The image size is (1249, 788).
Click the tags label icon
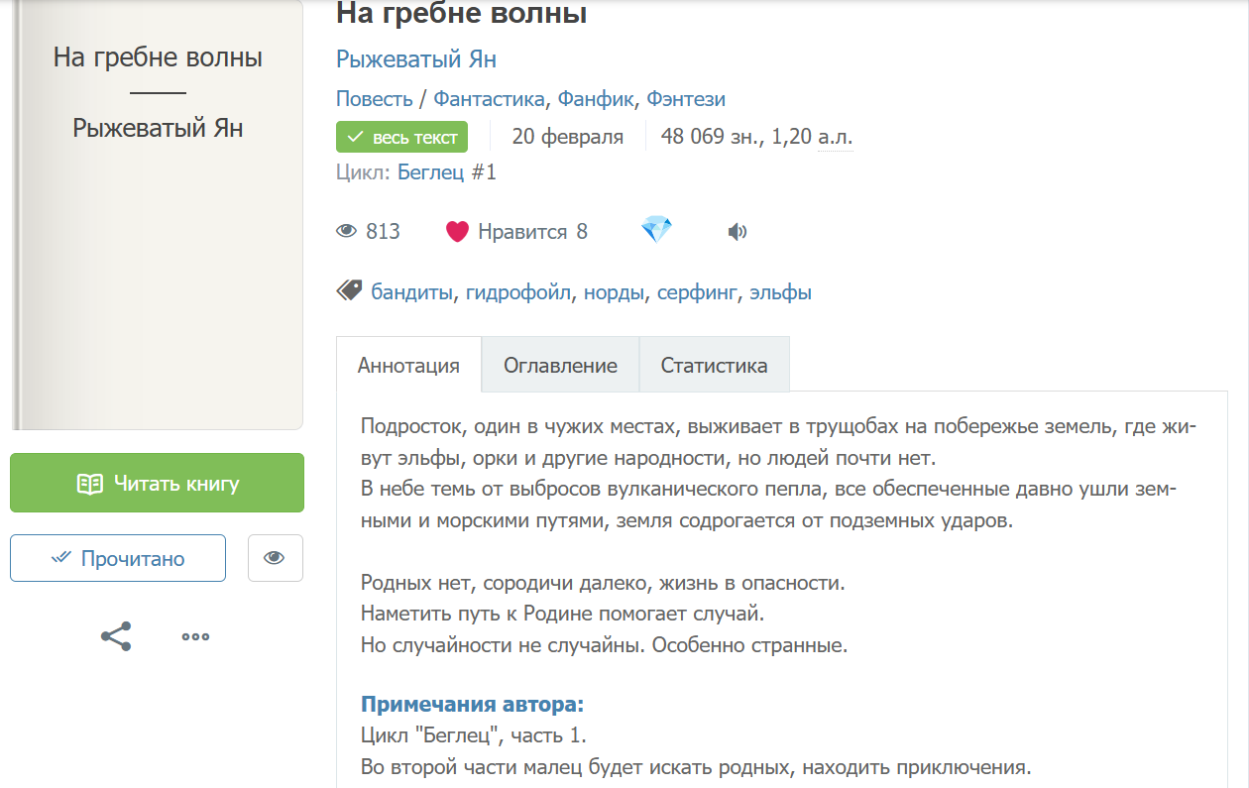349,290
